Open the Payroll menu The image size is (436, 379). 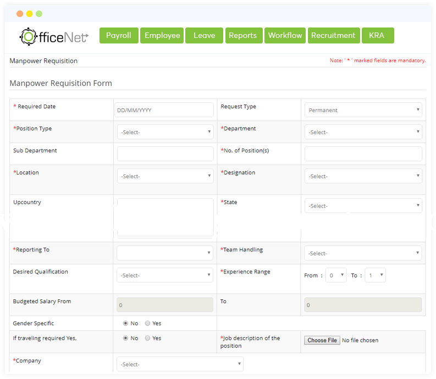pyautogui.click(x=119, y=35)
